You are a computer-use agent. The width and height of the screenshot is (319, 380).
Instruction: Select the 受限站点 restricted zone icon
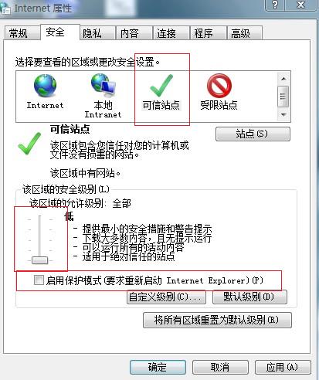pyautogui.click(x=219, y=86)
